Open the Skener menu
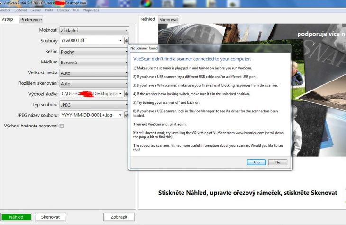 [x=36, y=10]
